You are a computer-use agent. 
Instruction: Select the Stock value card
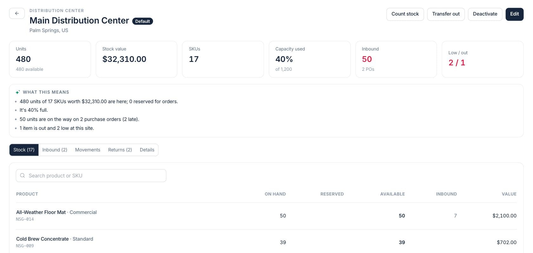[x=136, y=59]
